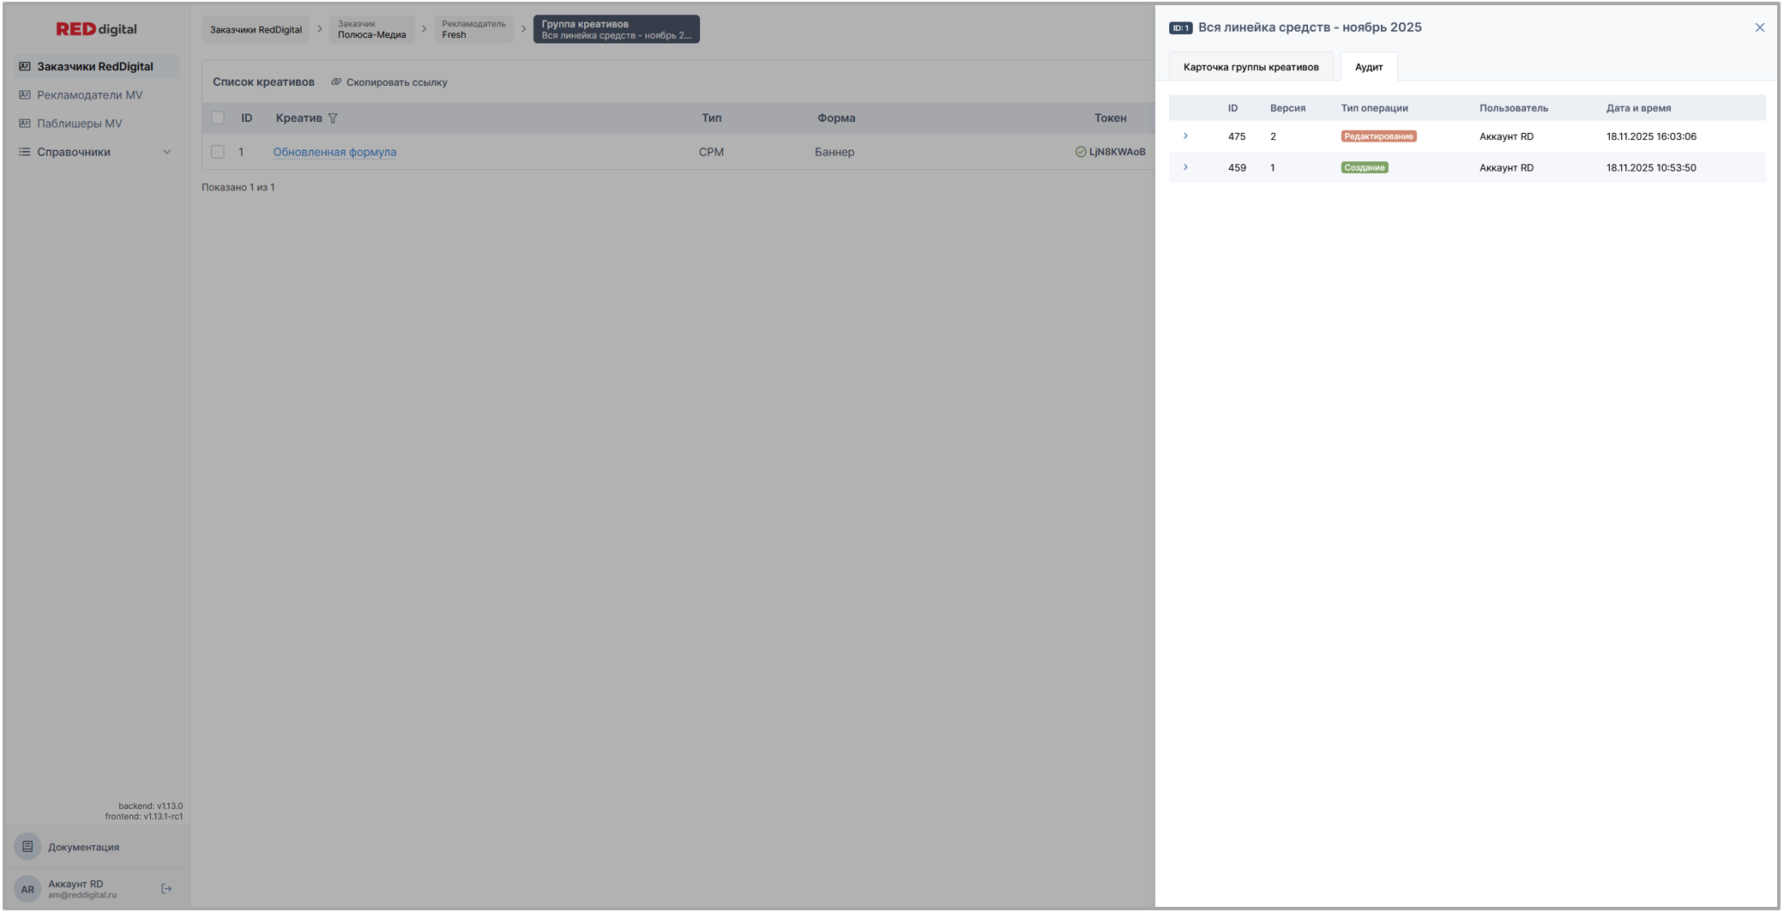Open the Документация icon in sidebar
1784x912 pixels.
click(27, 847)
